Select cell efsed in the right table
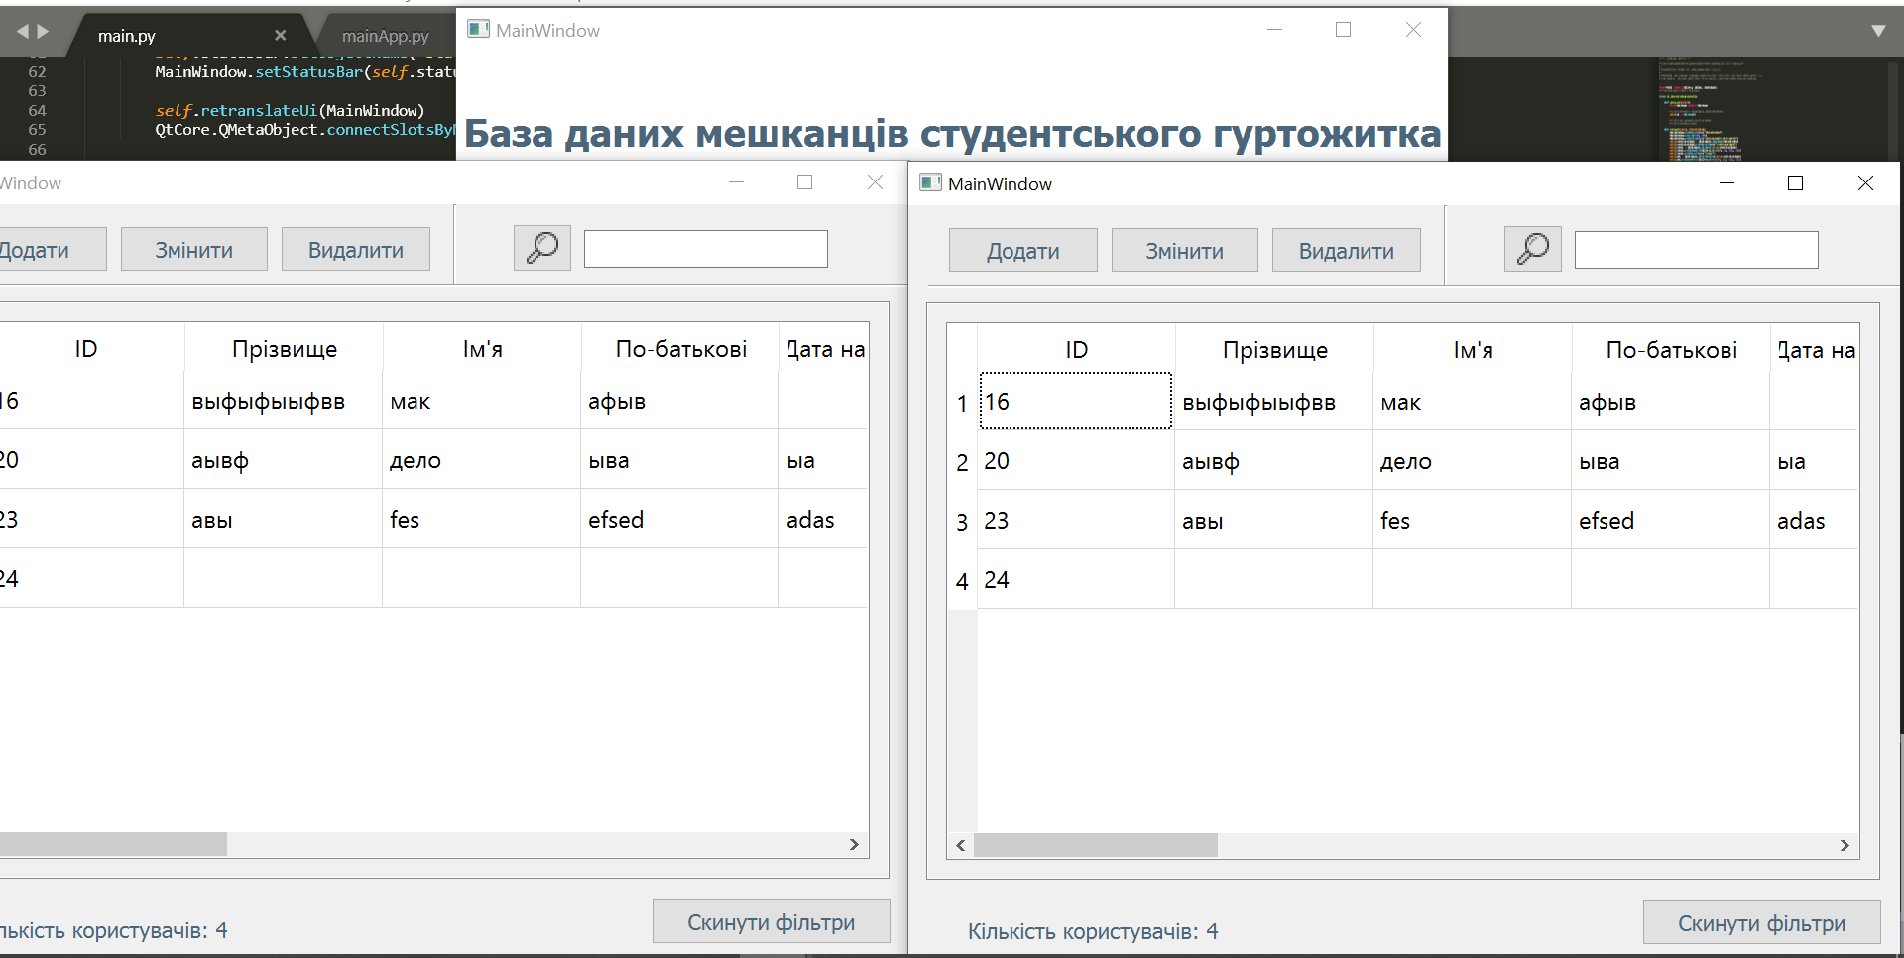Screen dimensions: 1904x958 pos(1671,521)
